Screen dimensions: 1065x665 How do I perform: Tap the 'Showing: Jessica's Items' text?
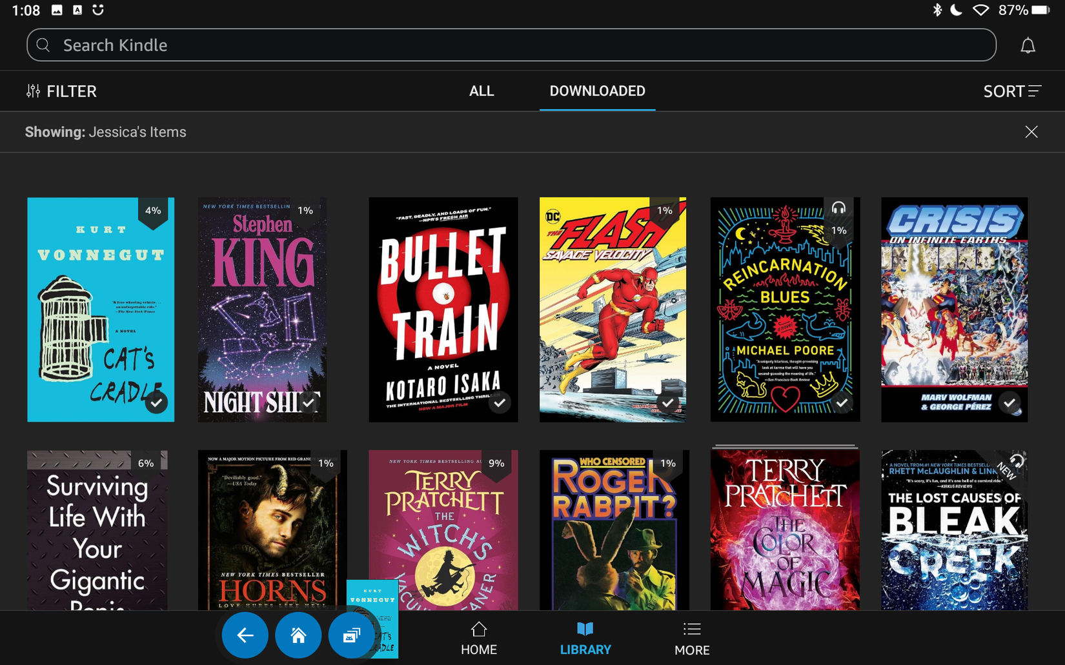[x=106, y=132]
